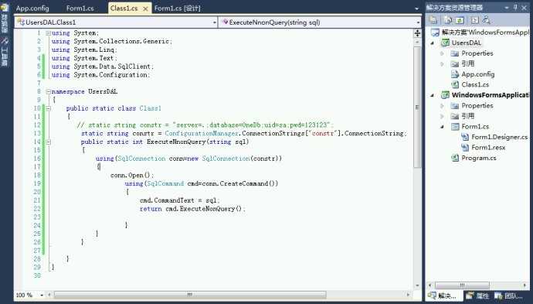Switch to the Form1.cs code tab

point(80,9)
